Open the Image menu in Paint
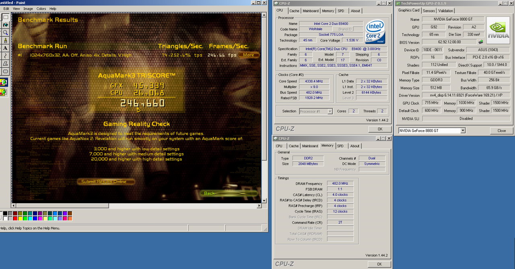515x269 pixels. point(28,8)
